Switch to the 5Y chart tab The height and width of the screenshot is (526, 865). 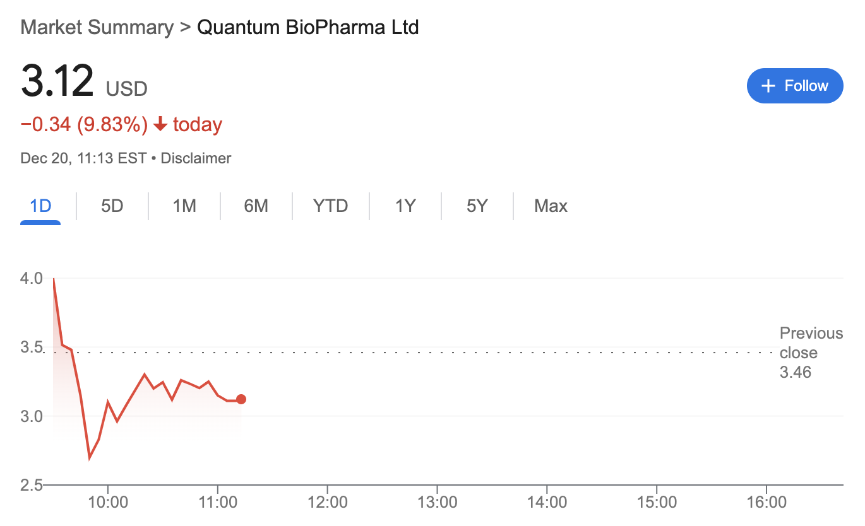pyautogui.click(x=477, y=206)
